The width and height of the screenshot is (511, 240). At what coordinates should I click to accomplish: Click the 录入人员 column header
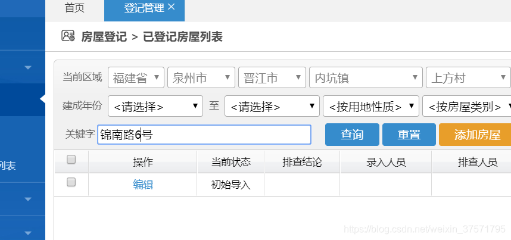coord(386,162)
